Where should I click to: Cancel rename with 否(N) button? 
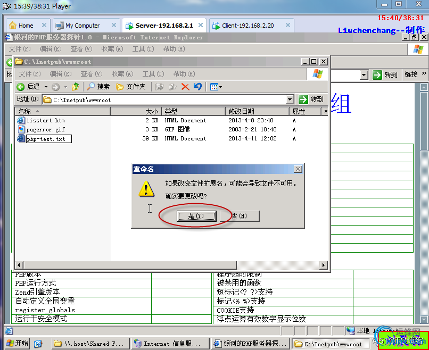pyautogui.click(x=240, y=216)
